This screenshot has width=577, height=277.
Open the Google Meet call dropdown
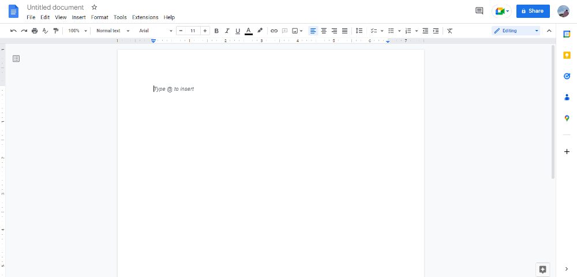coord(502,11)
